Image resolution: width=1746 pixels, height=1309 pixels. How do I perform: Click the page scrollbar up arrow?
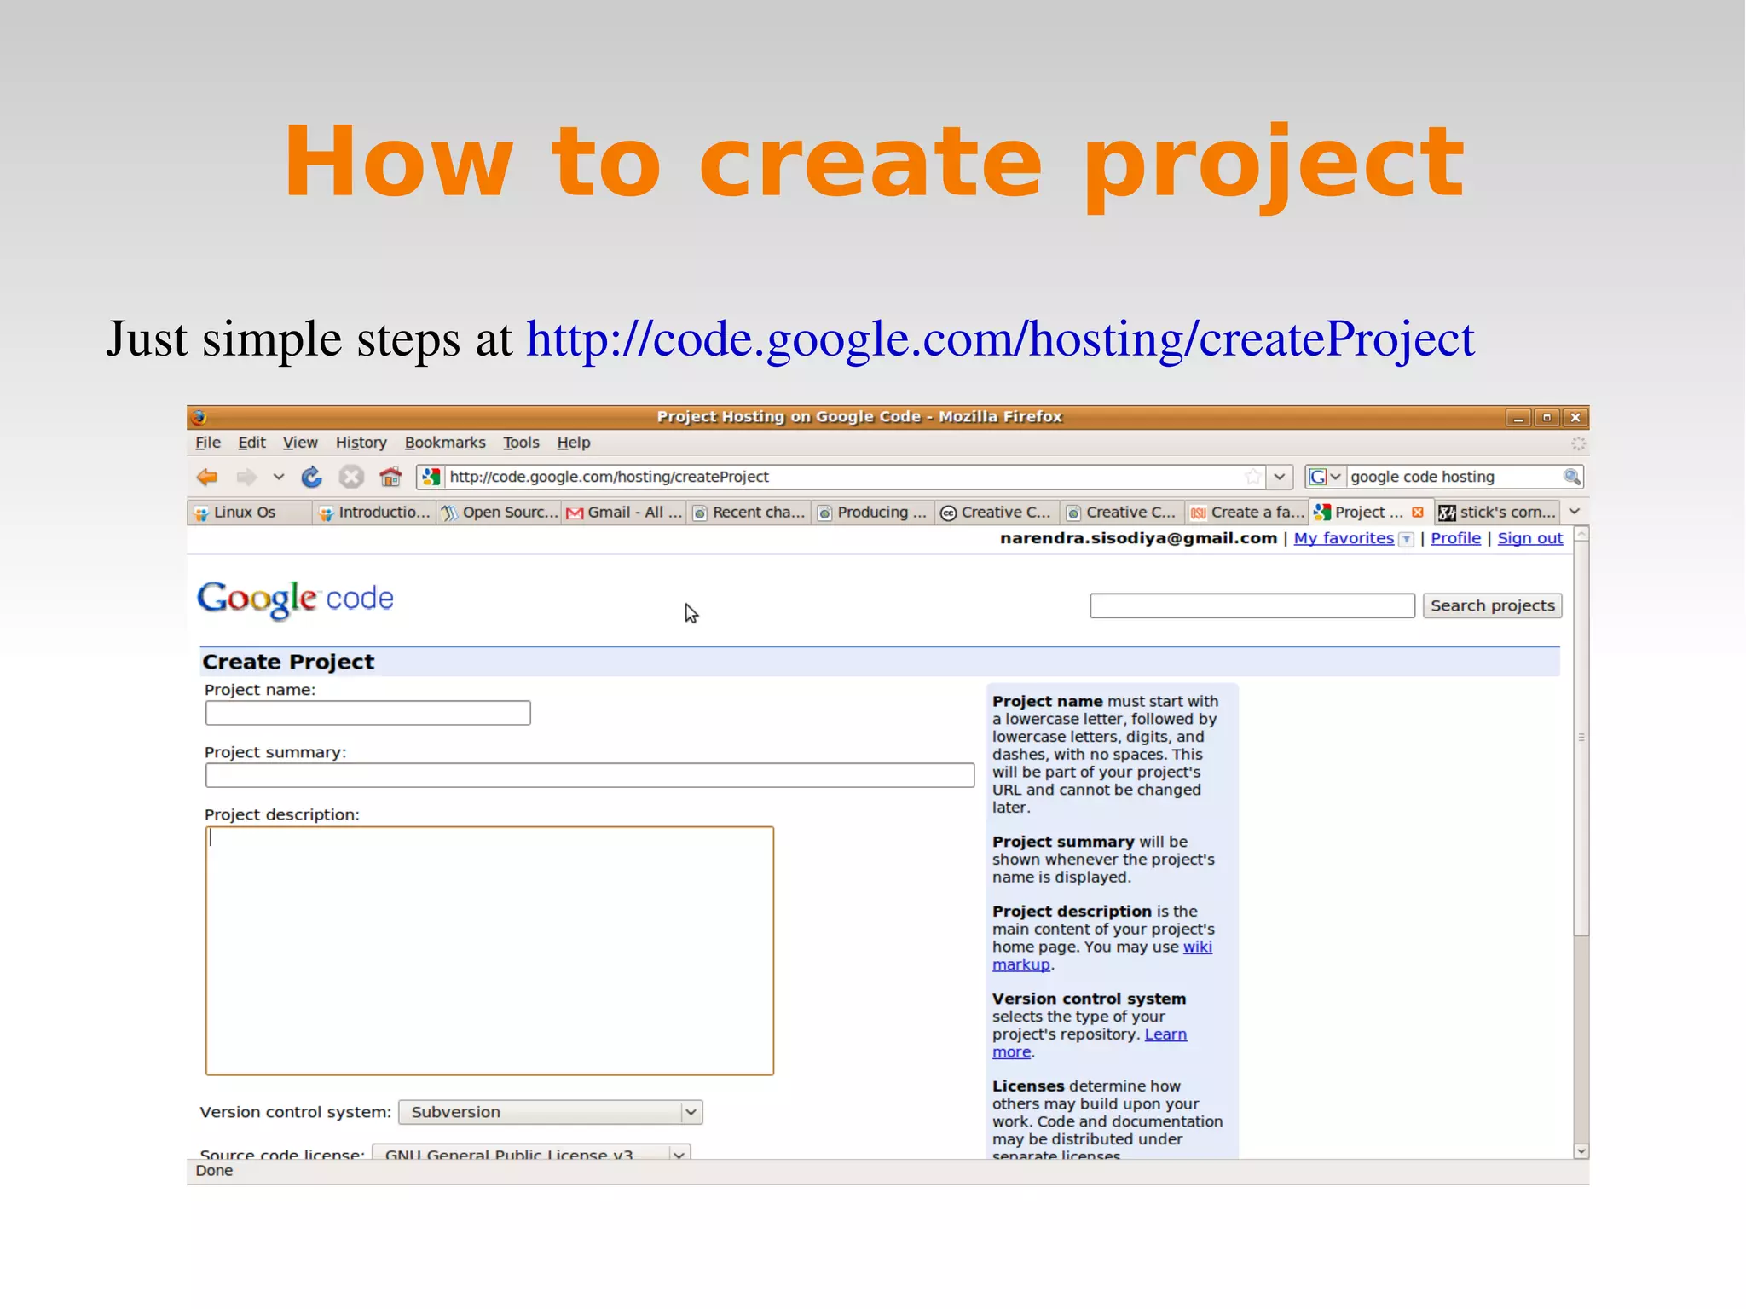(1581, 534)
